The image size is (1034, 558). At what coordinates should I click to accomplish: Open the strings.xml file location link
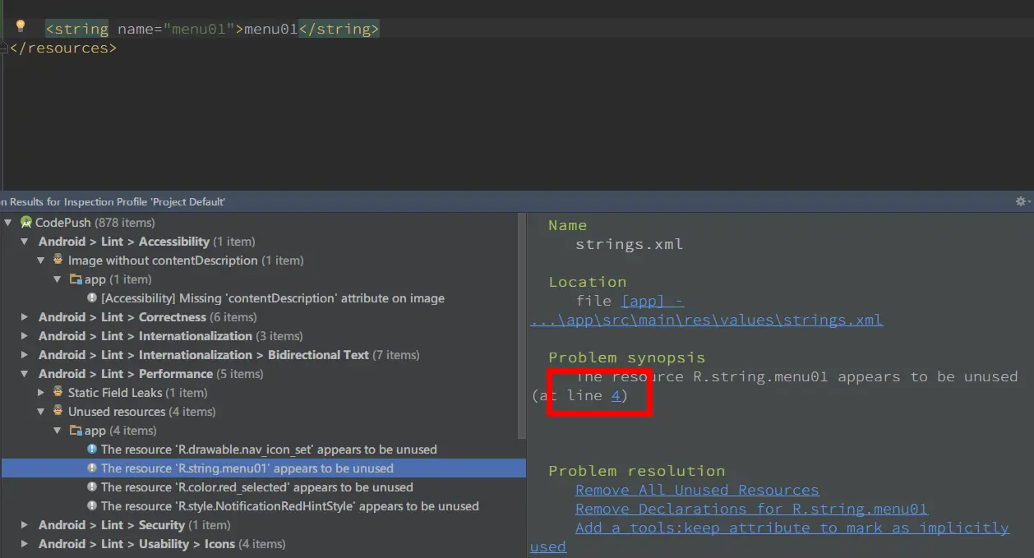point(707,311)
